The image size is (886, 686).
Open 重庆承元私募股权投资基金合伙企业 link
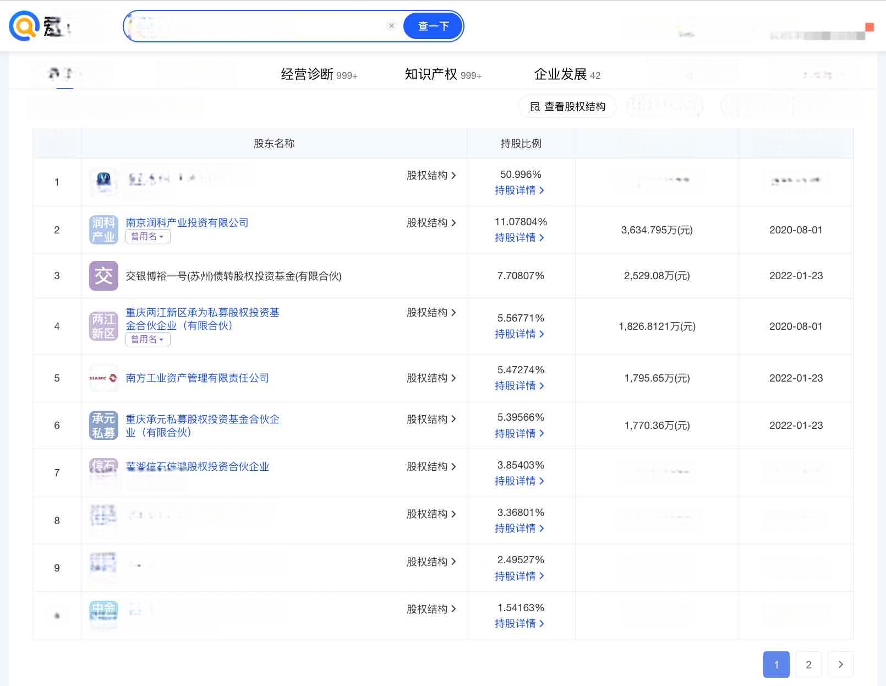click(x=203, y=426)
